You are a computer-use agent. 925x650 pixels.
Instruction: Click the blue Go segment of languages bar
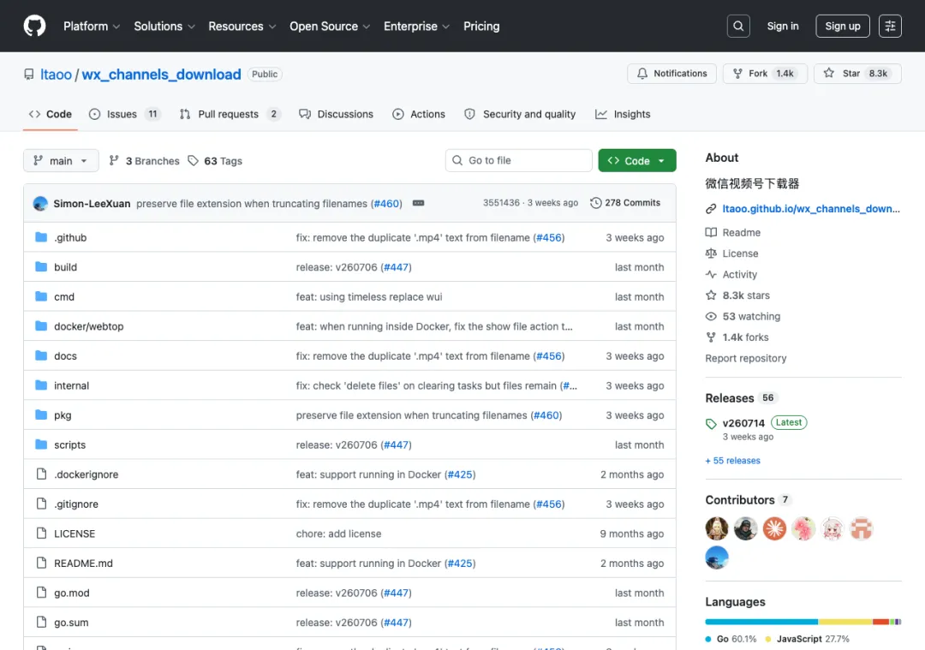coord(761,622)
